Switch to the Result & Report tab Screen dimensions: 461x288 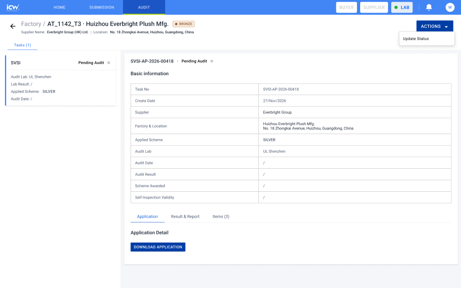185,216
